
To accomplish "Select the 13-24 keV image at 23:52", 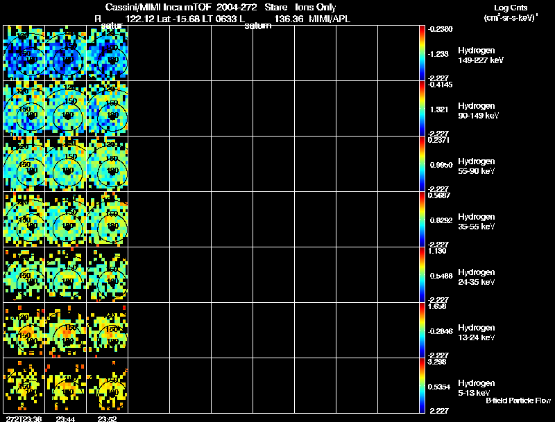I will pyautogui.click(x=108, y=331).
